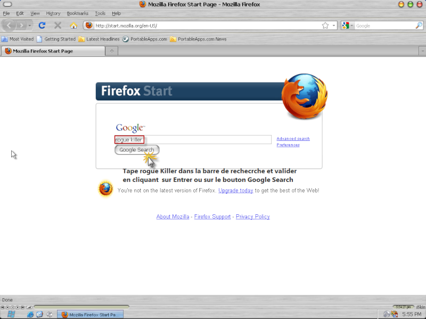Click the rewind control in the player bar
Viewport: 426px width, 319px height.
[x=3, y=307]
